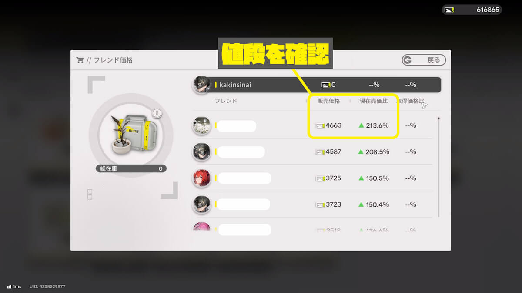Click the shopping cart icon beside フレンド価格
This screenshot has width=522, height=293.
80,60
